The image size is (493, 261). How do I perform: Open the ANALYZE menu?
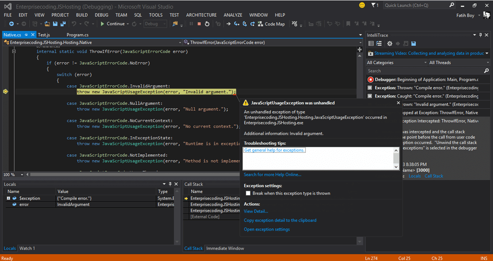pos(233,15)
